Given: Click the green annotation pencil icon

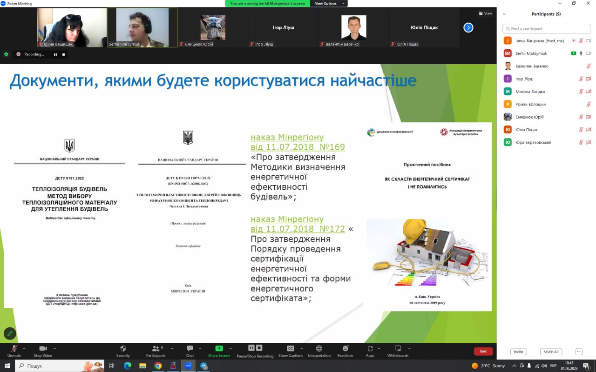Looking at the screenshot, I should click(10, 333).
